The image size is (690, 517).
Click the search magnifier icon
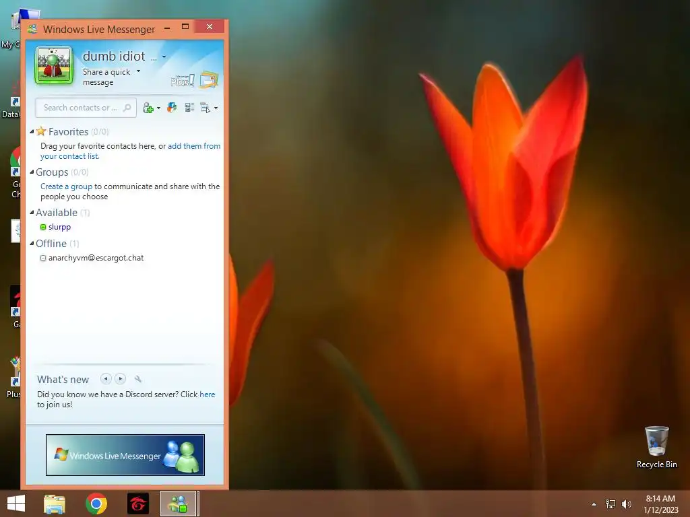pyautogui.click(x=127, y=108)
